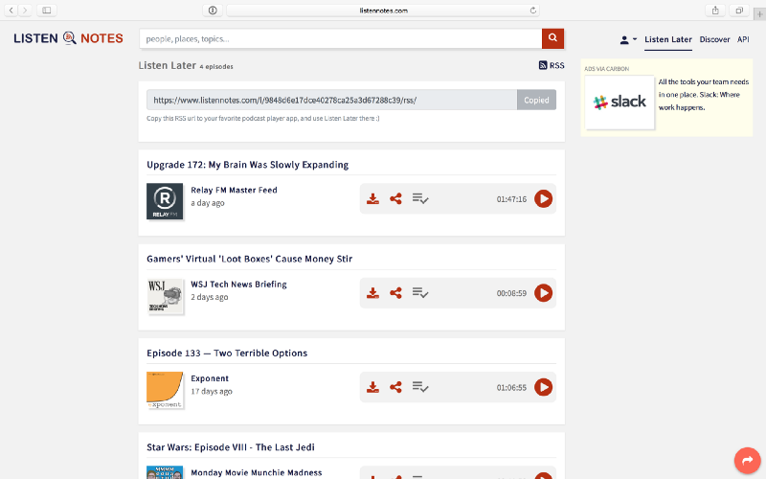Click the 01:47:16 duration text
Viewport: 766px width, 479px height.
point(511,199)
